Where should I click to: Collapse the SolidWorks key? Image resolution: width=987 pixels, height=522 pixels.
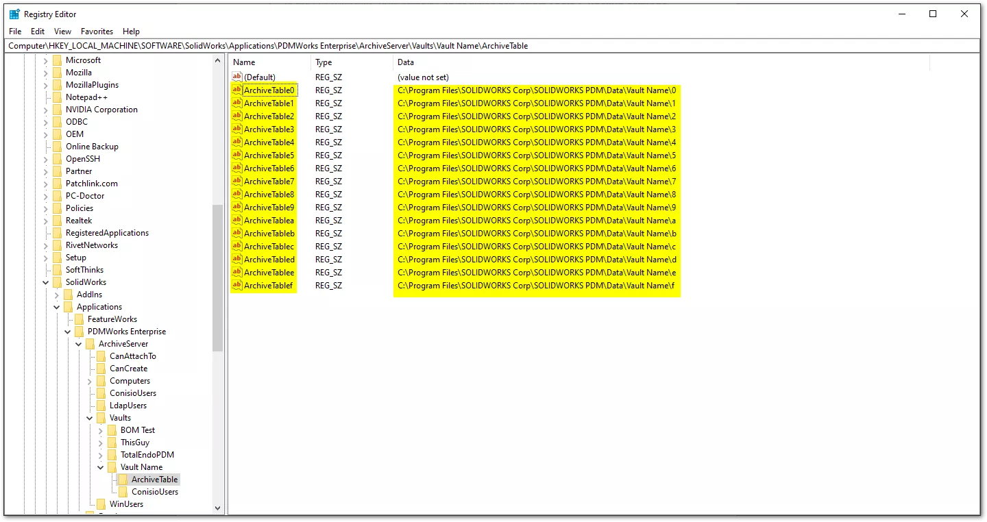coord(46,282)
